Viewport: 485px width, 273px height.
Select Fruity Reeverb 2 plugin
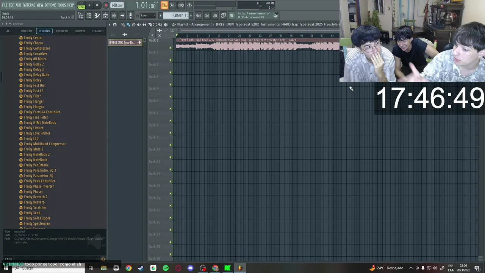[x=35, y=197]
